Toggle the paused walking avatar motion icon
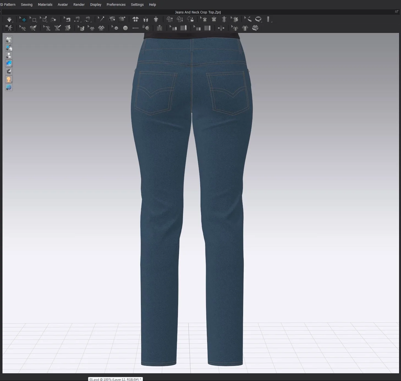 point(9,28)
